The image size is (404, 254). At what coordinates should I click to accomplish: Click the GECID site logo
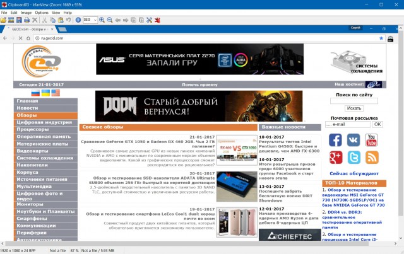tap(41, 61)
